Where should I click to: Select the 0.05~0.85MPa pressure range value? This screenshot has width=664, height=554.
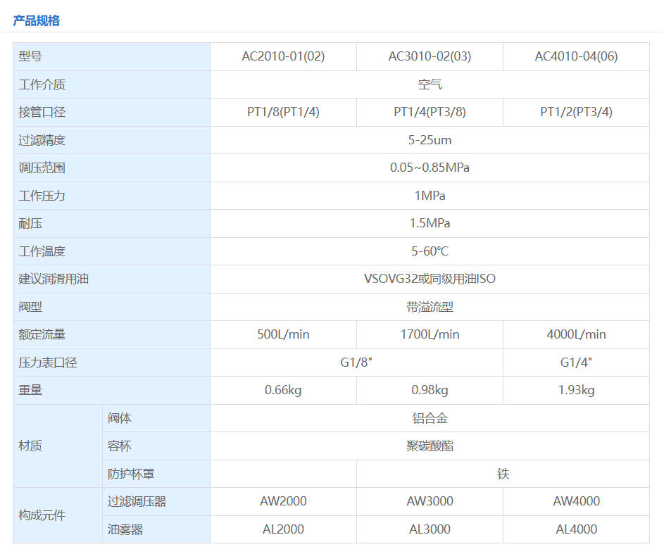click(430, 168)
